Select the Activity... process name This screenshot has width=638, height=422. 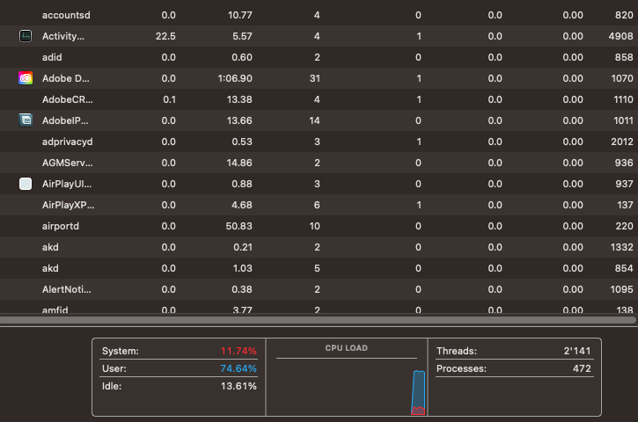[x=63, y=36]
